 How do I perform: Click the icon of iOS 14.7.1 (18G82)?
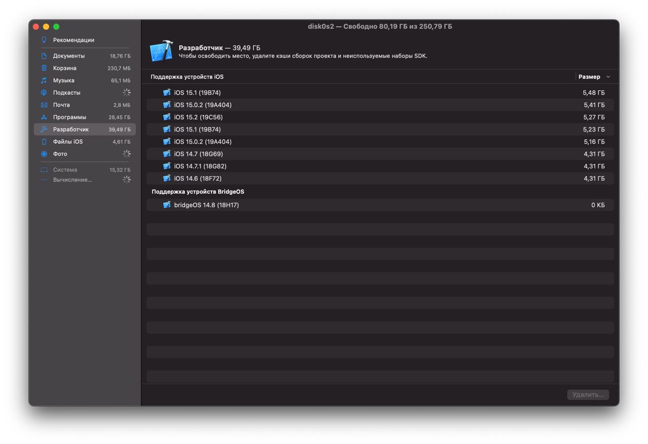tap(167, 166)
